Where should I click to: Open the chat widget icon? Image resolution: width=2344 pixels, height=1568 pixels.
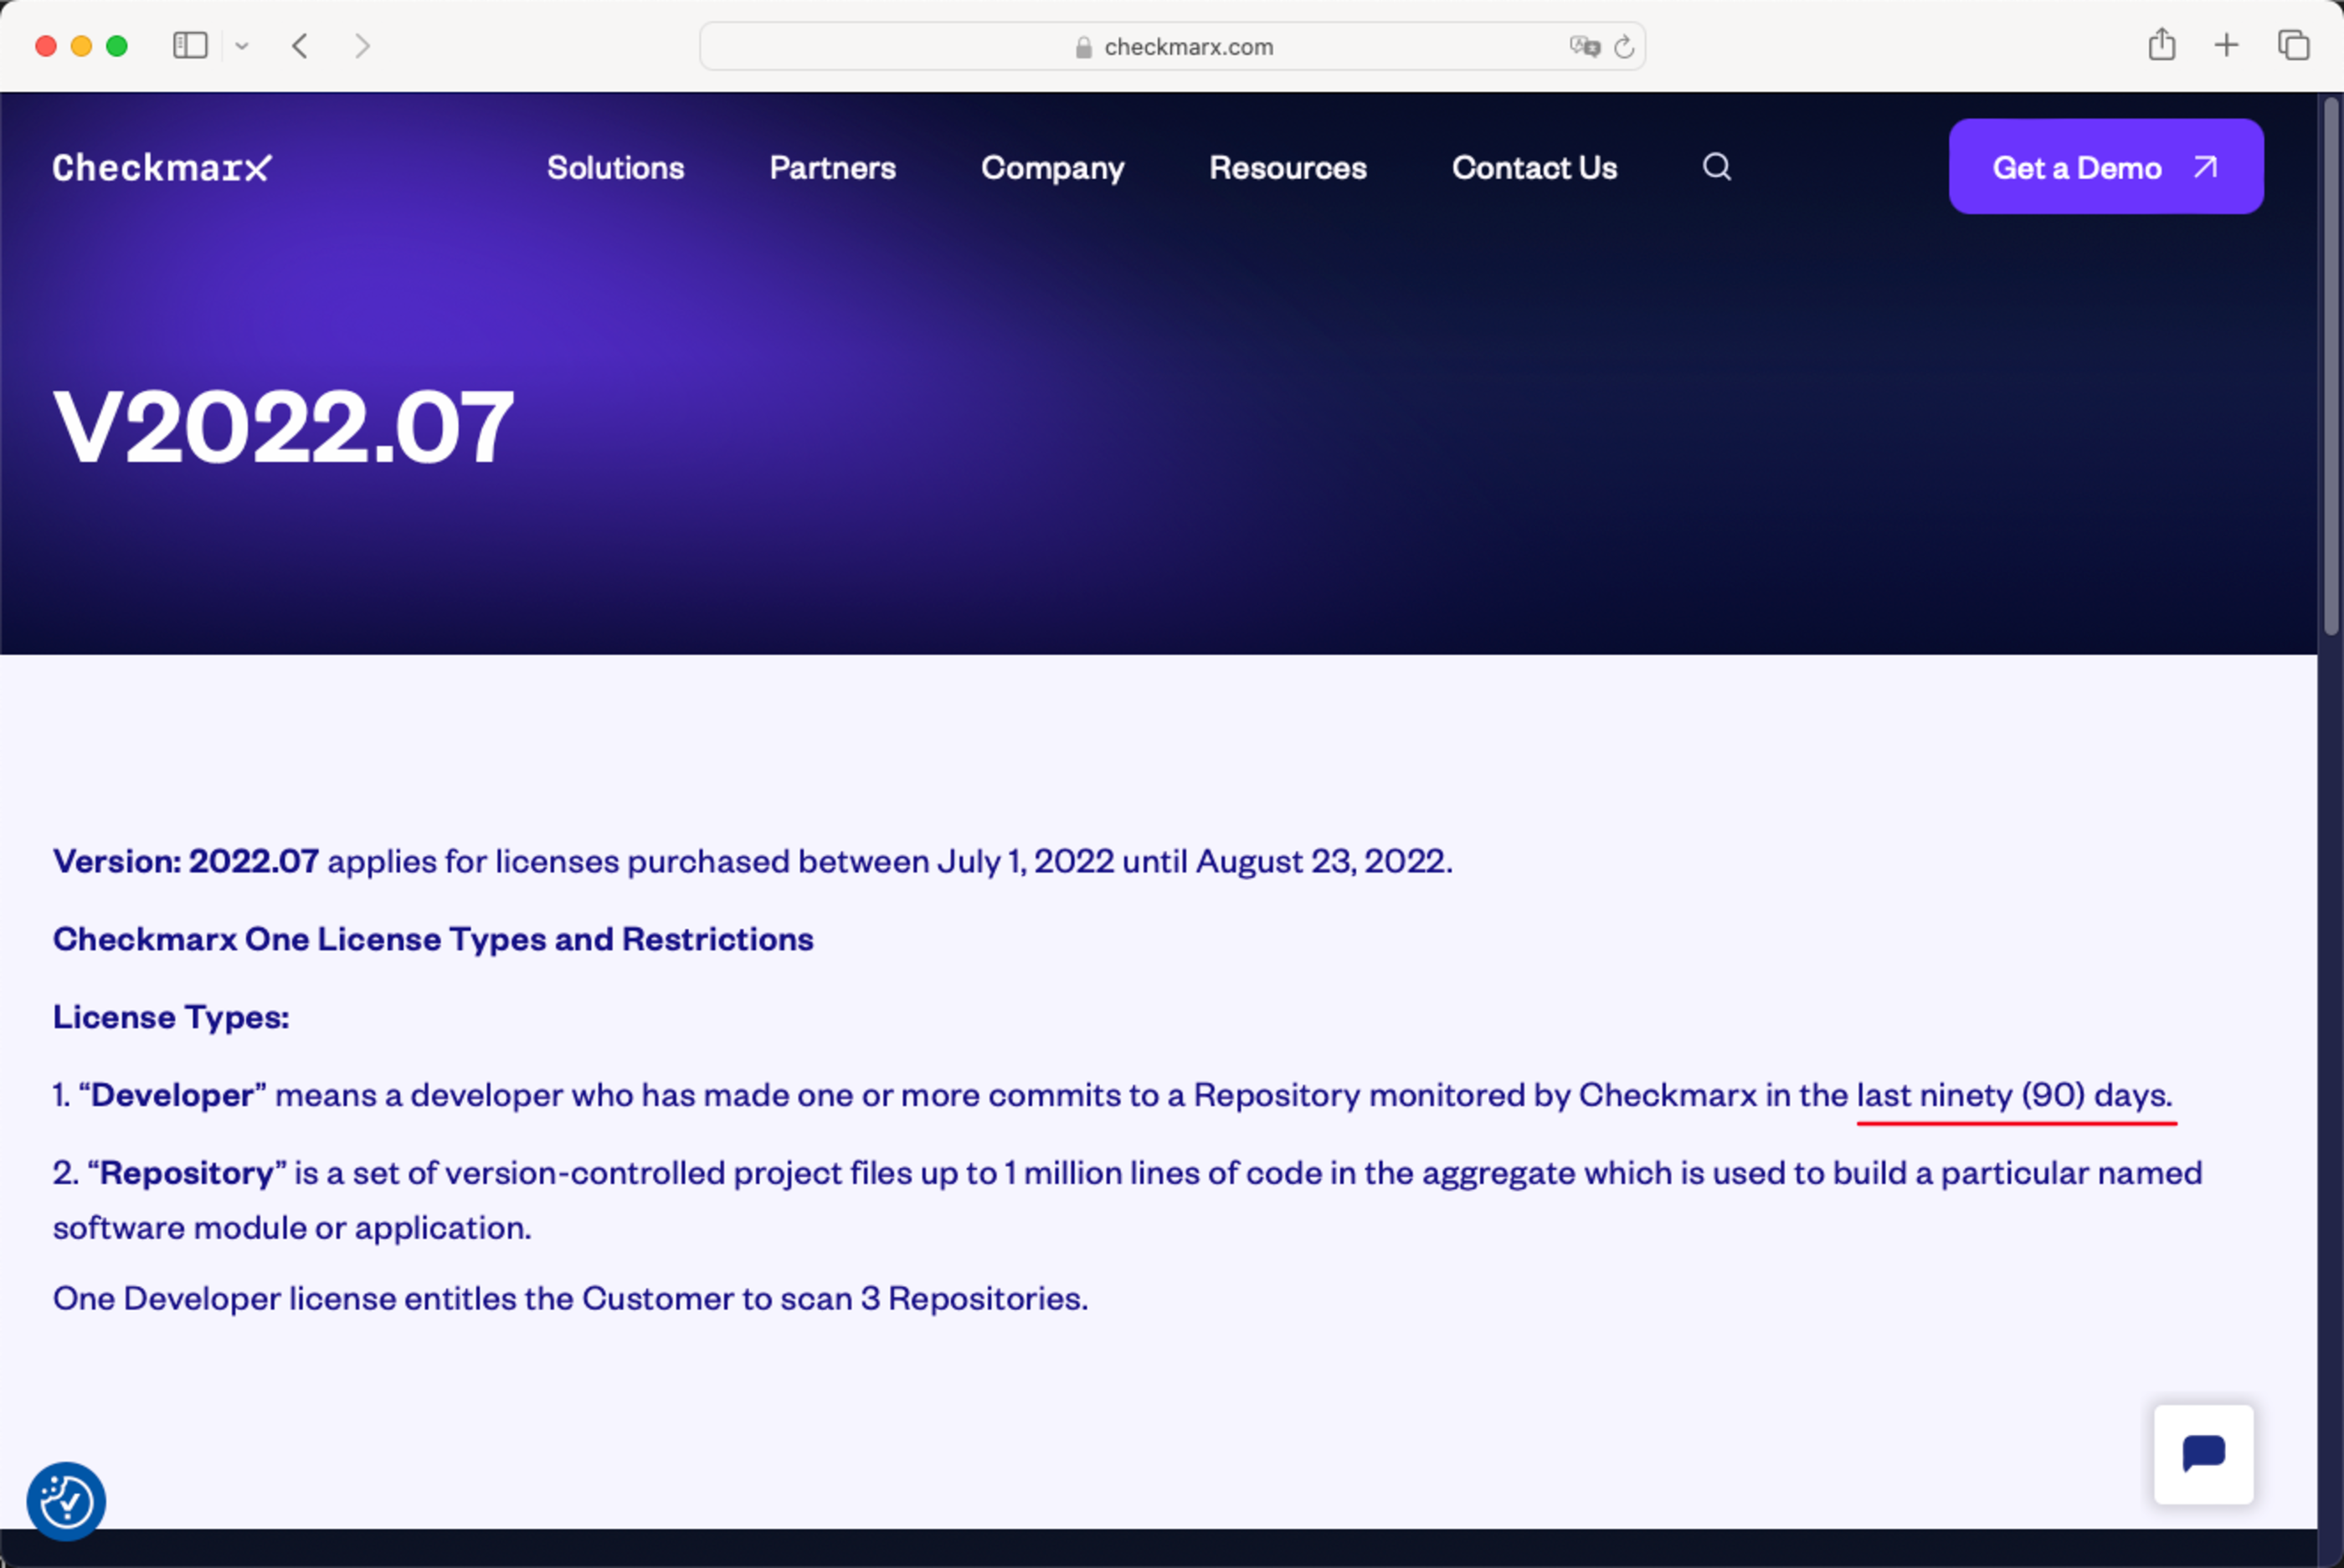(x=2204, y=1454)
